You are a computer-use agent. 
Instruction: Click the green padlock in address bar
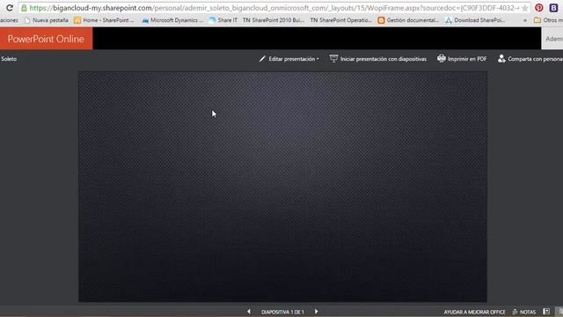pos(24,8)
